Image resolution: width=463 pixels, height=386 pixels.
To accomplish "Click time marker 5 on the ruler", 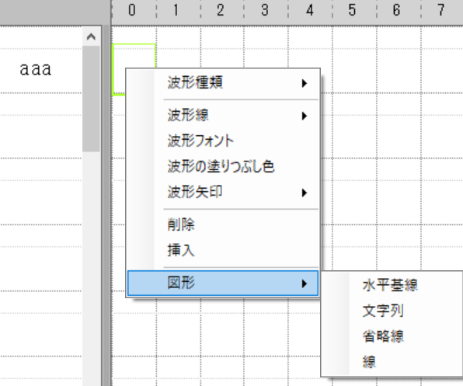I will 352,10.
